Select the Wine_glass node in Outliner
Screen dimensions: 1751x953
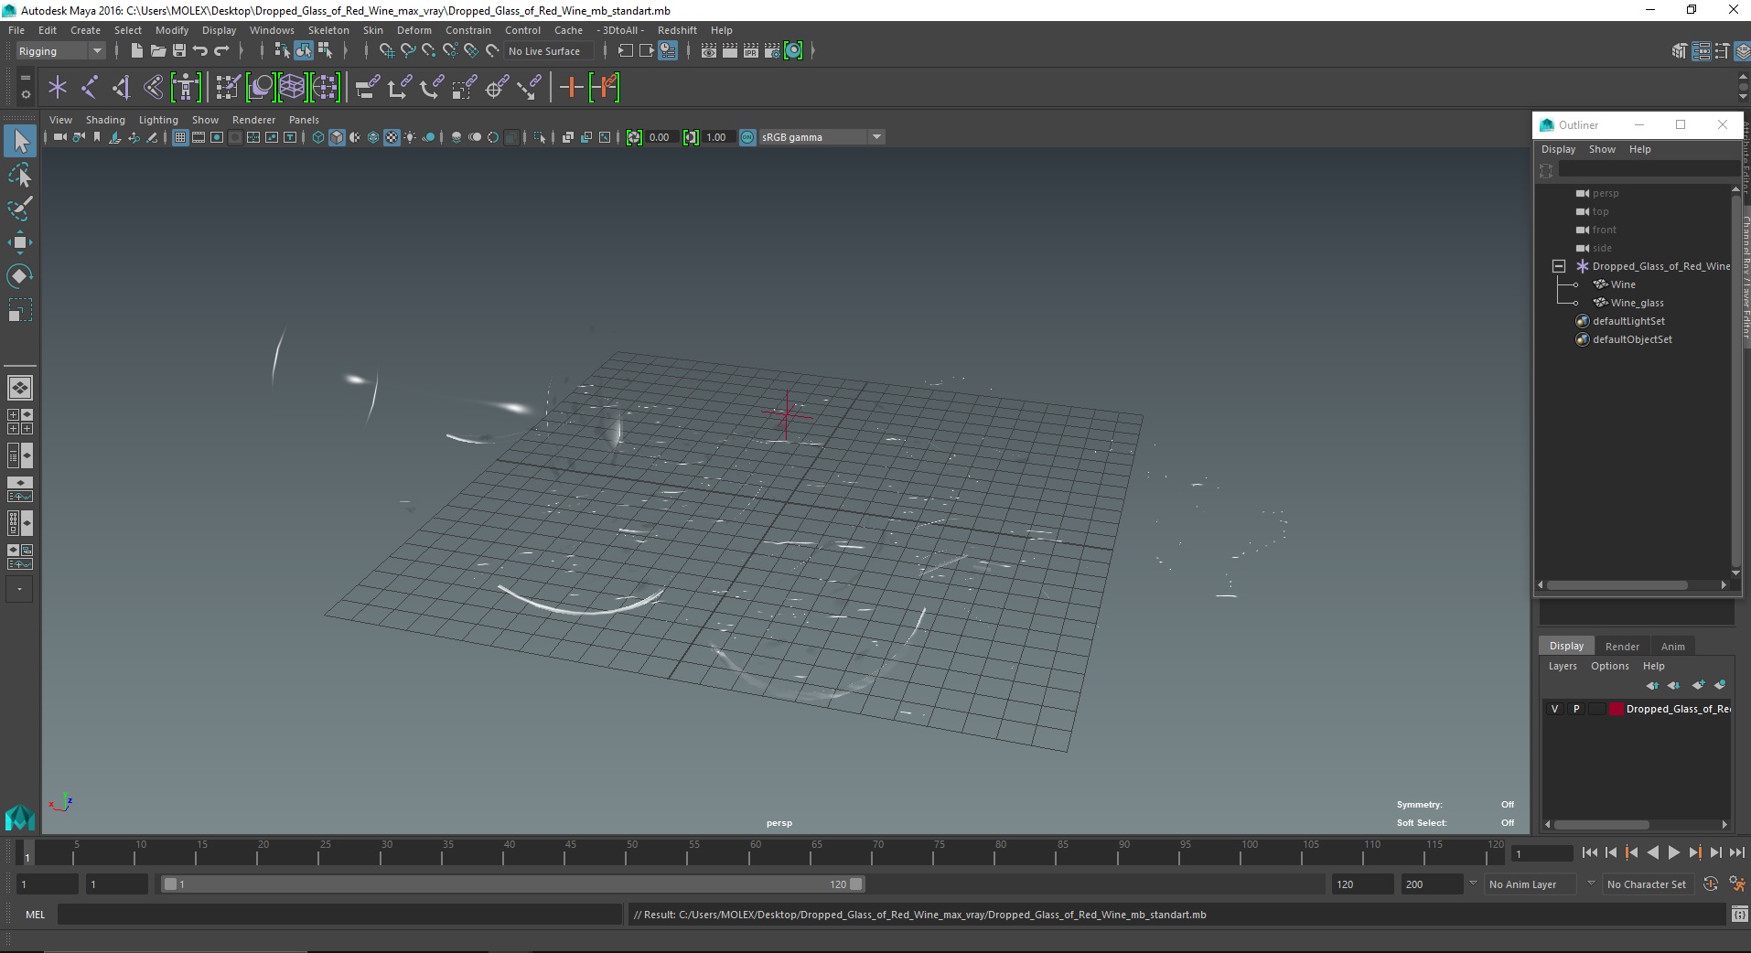(1637, 303)
